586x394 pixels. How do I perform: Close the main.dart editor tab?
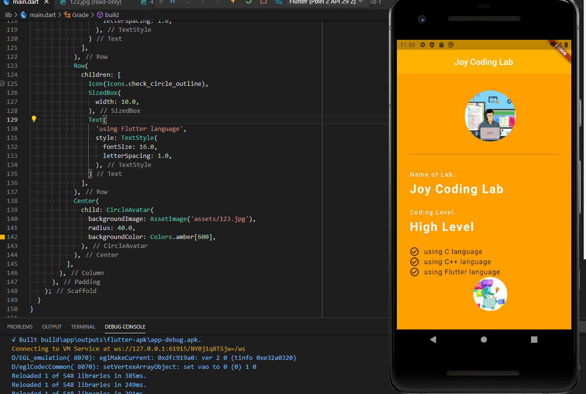pyautogui.click(x=47, y=2)
